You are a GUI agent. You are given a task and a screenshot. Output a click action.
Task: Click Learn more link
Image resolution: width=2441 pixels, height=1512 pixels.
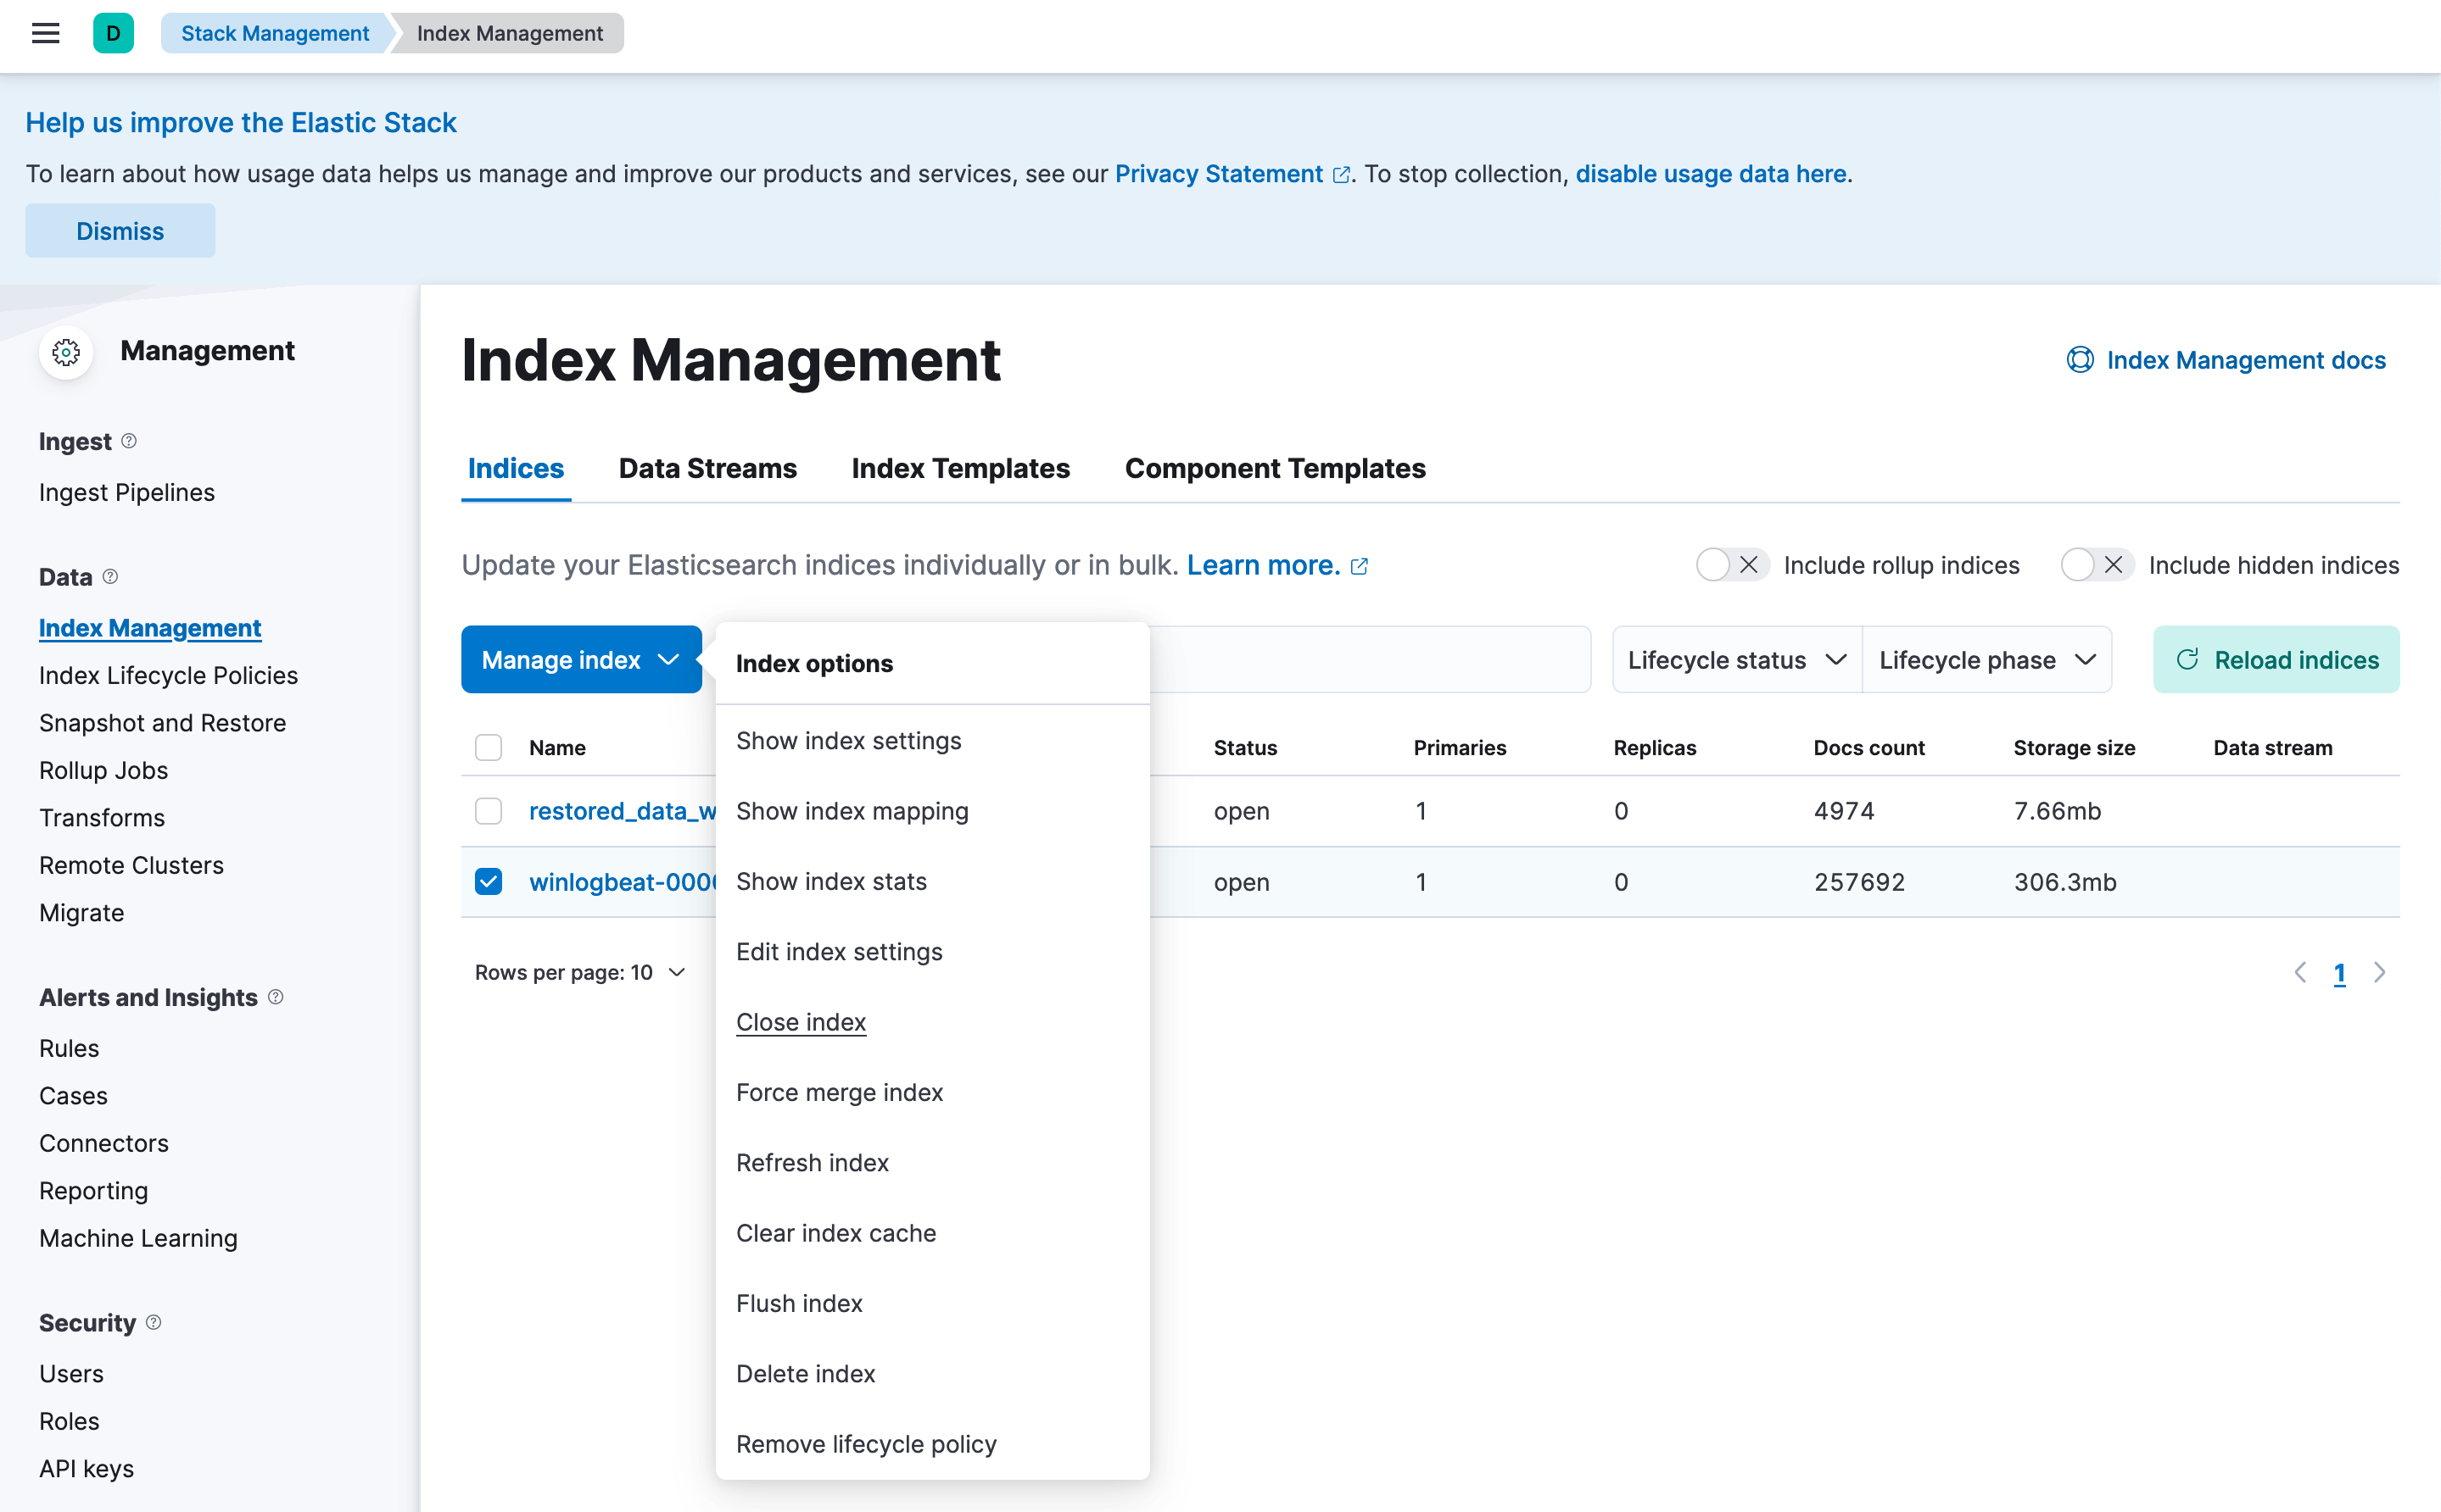click(x=1263, y=565)
